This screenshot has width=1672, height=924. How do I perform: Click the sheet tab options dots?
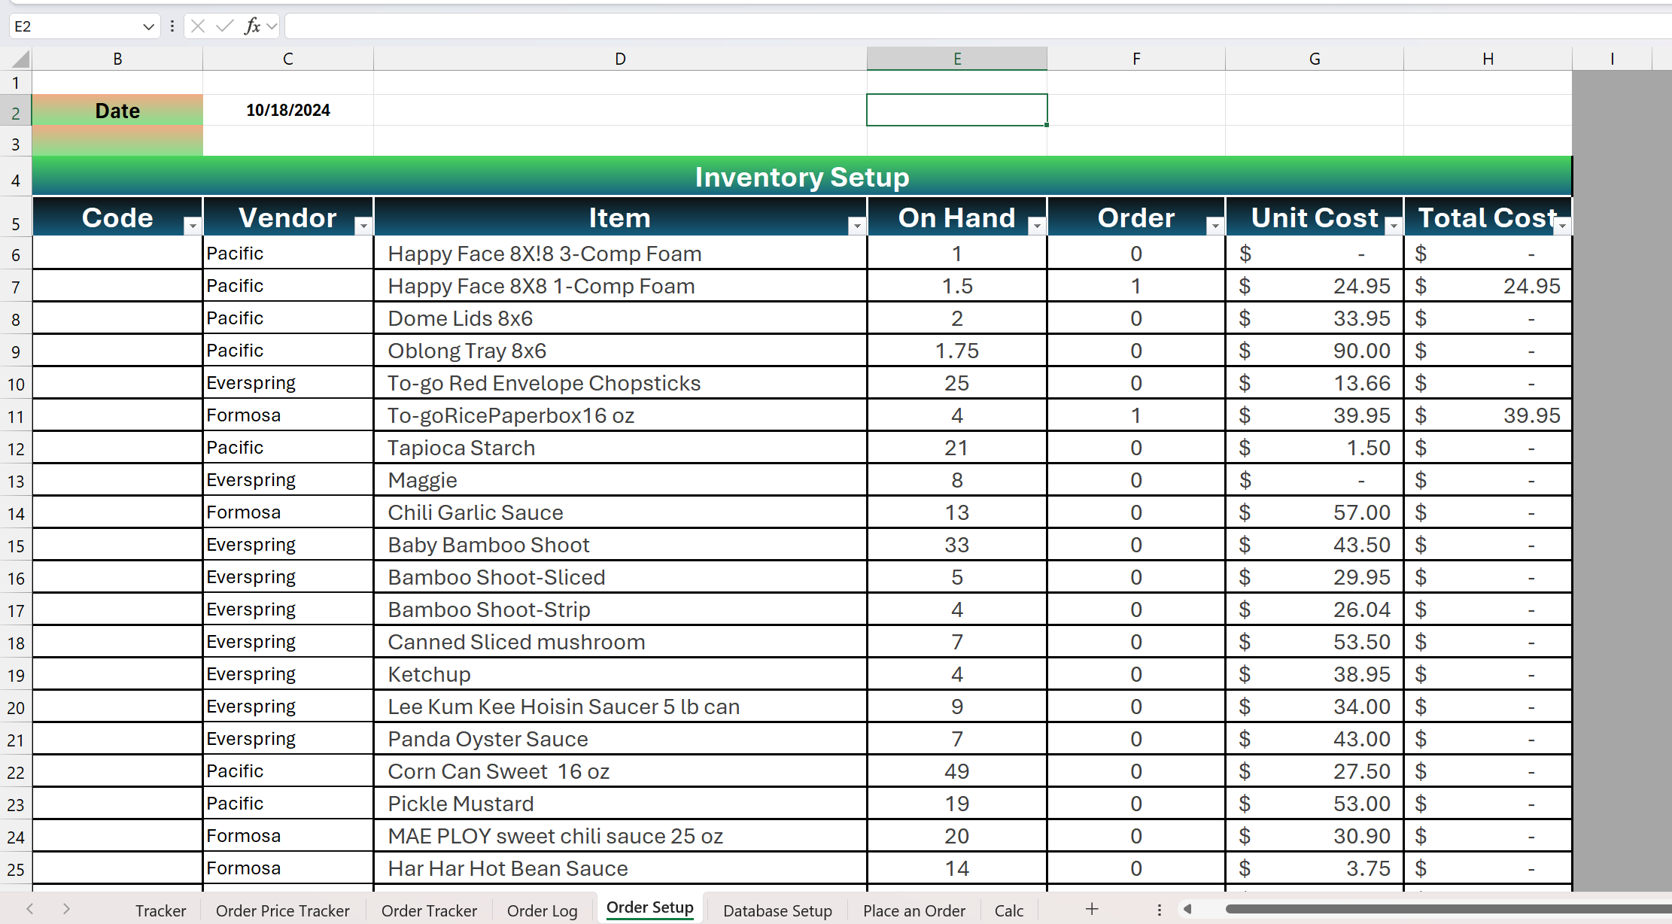point(1160,910)
